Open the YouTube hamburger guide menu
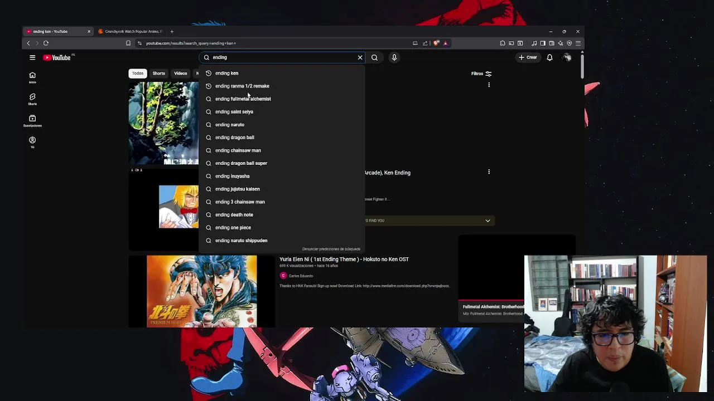This screenshot has height=401, width=714. click(32, 57)
